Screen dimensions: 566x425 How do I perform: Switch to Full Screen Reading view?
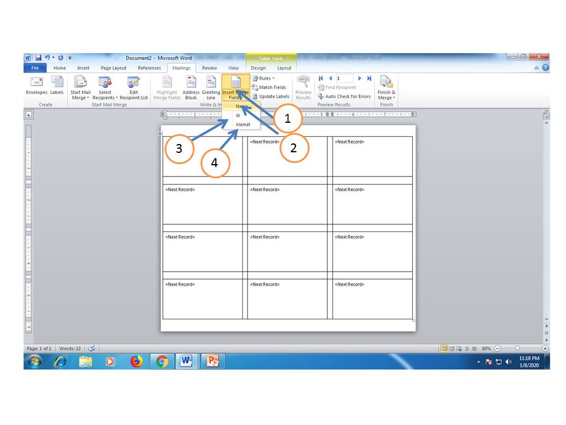point(452,349)
